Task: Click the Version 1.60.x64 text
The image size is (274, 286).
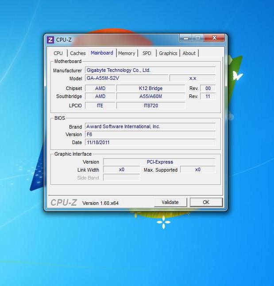Action: [x=100, y=203]
